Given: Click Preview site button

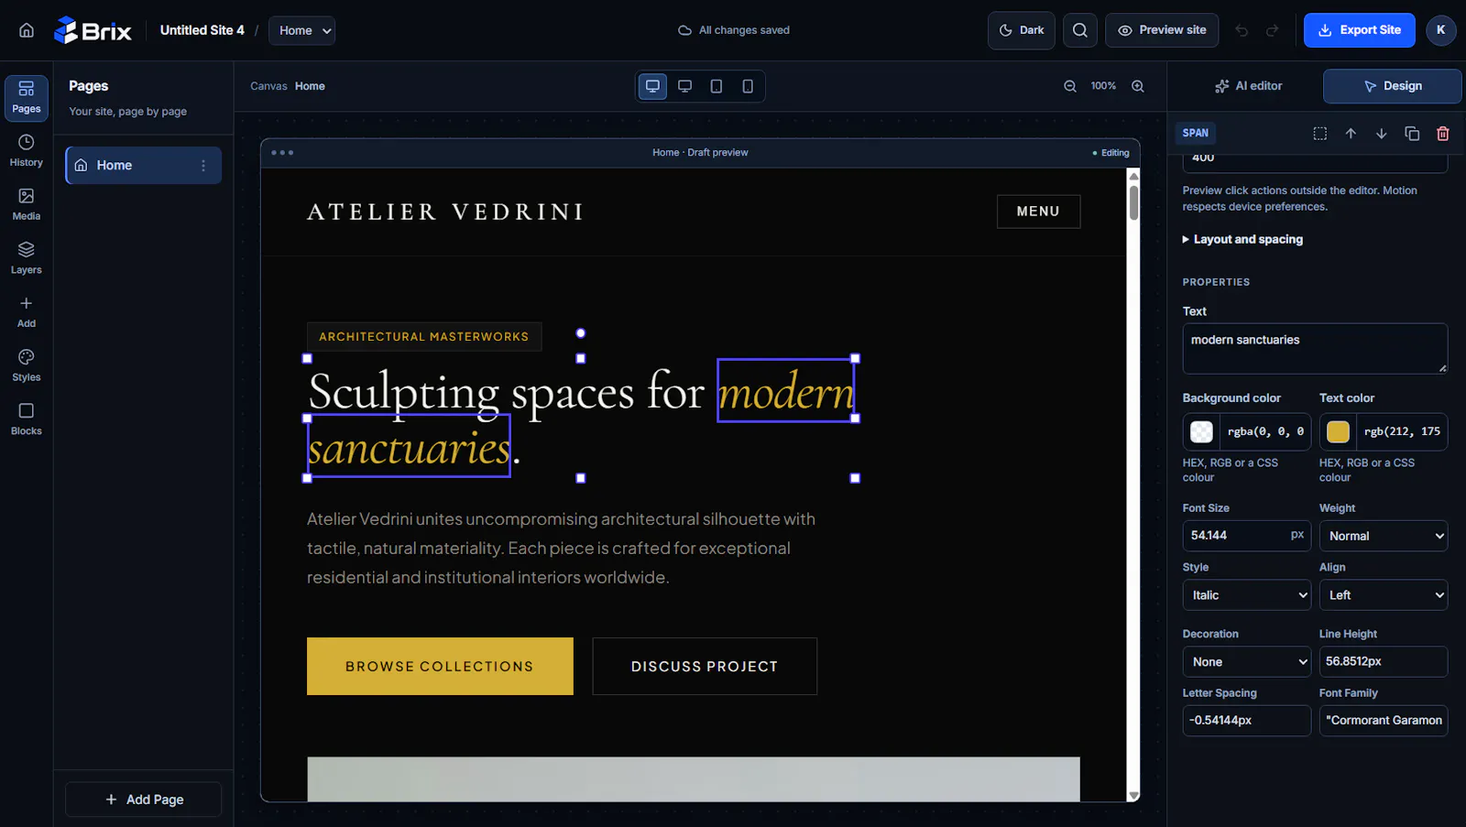Looking at the screenshot, I should (1162, 30).
